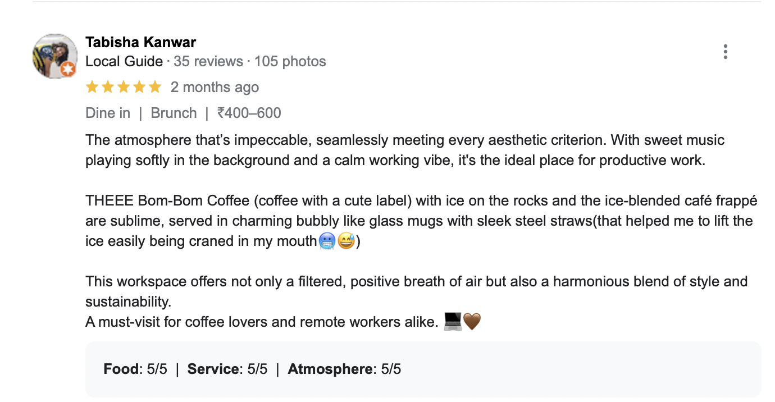This screenshot has width=775, height=402.
Task: Click the Food 5/5 rating
Action: point(135,369)
